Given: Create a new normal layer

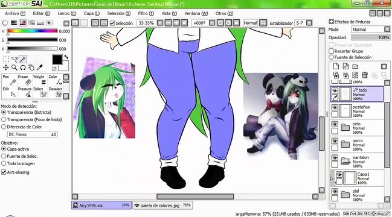Looking at the screenshot, I should [x=336, y=66].
